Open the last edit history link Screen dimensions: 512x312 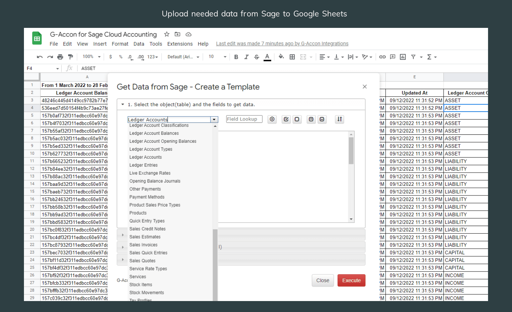coord(282,43)
